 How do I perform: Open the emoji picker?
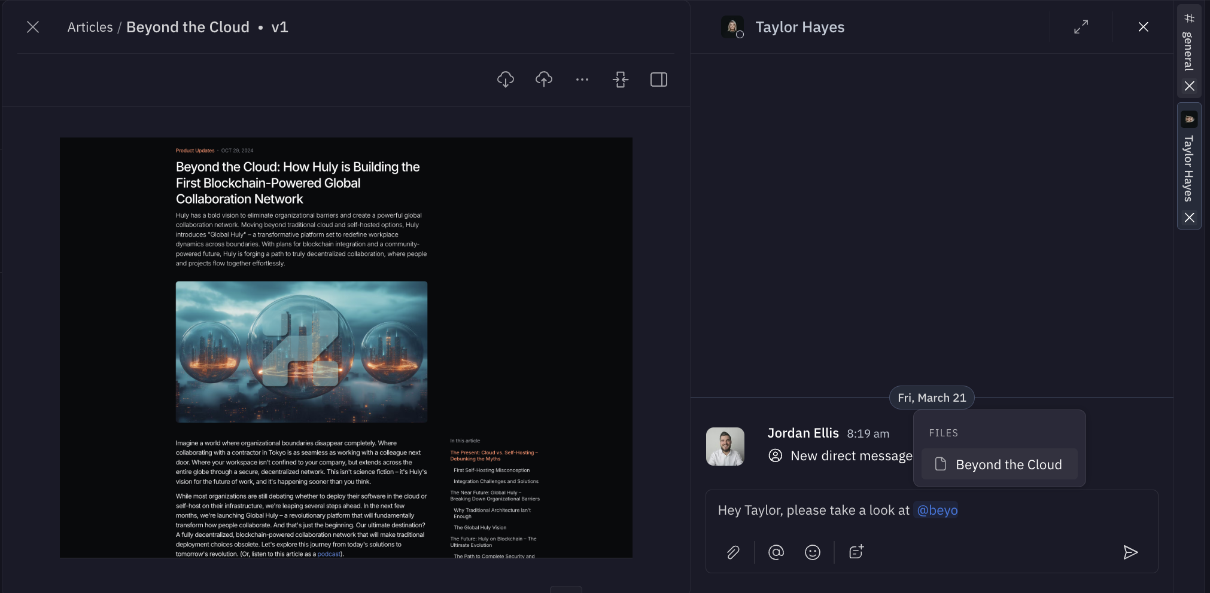(x=812, y=552)
